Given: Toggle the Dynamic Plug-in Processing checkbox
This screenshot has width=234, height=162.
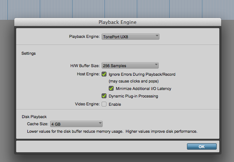Looking at the screenshot, I should 104,96.
